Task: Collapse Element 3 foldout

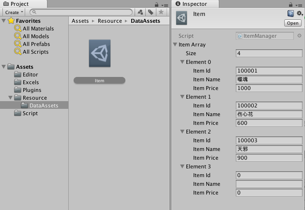Action: (x=182, y=166)
